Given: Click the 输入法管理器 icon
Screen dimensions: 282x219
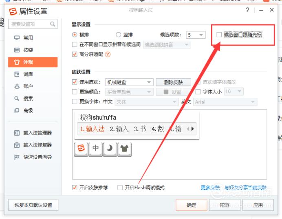Looking at the screenshot, I should pyautogui.click(x=17, y=133).
